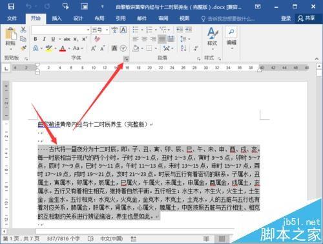The height and width of the screenshot is (244, 323).
Task: Open the Paragraph dialog launcher
Action: [x=198, y=58]
